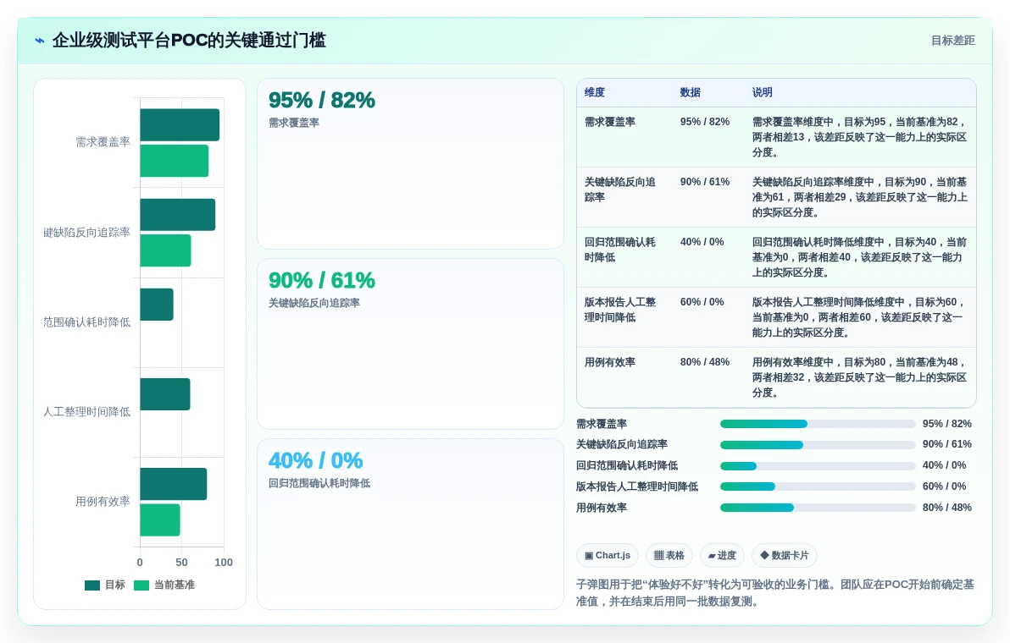1010x643 pixels.
Task: Select the 表格 tag chip
Action: click(669, 556)
